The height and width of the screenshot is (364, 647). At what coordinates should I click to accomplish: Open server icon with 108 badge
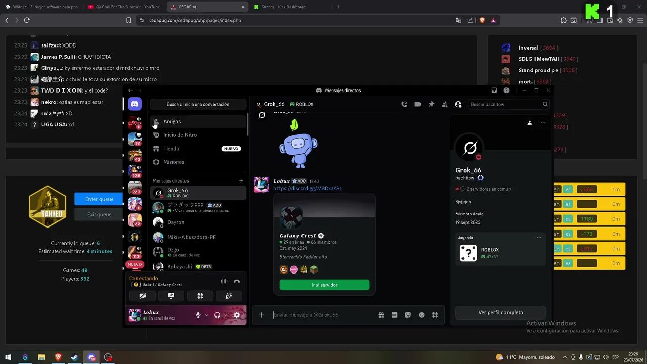(135, 171)
